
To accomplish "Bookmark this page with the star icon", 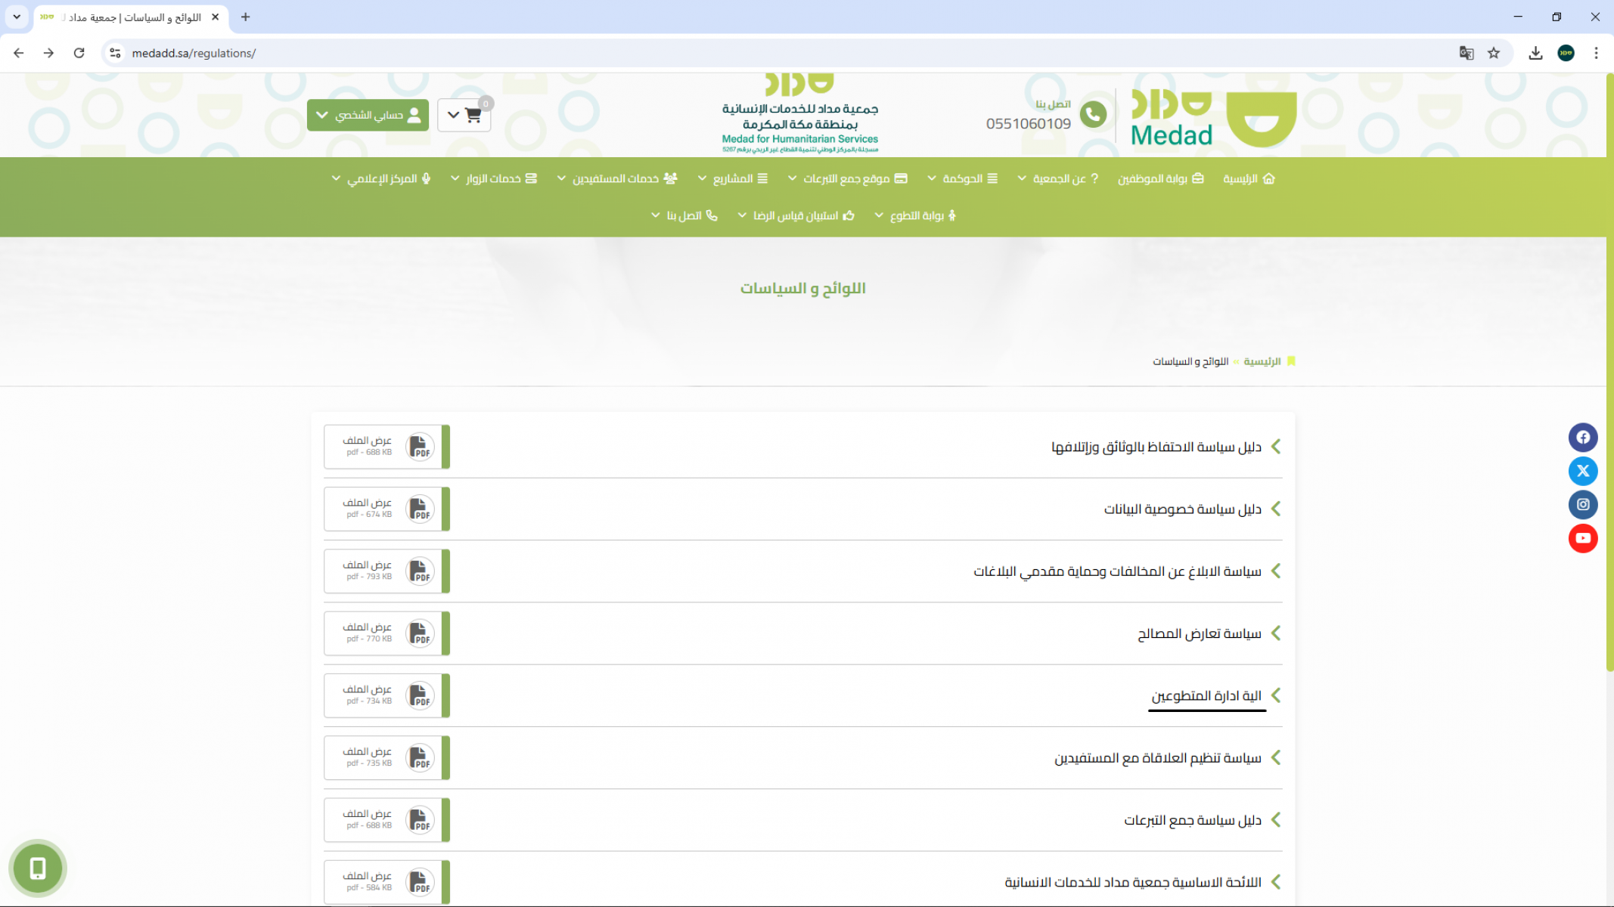I will click(1493, 53).
